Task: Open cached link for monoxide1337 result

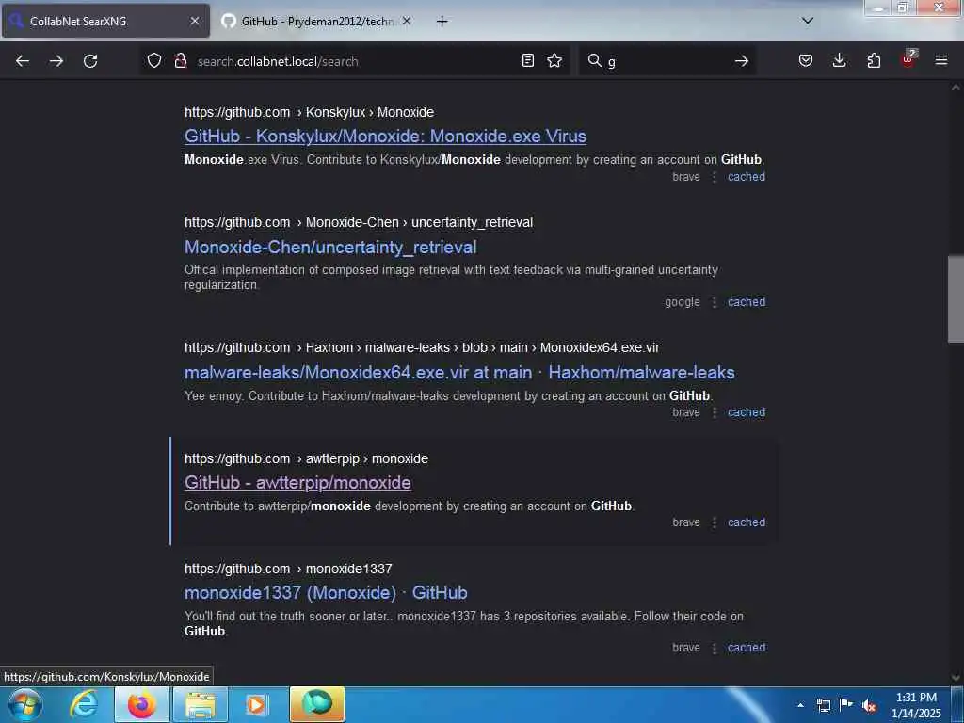Action: coord(747,648)
